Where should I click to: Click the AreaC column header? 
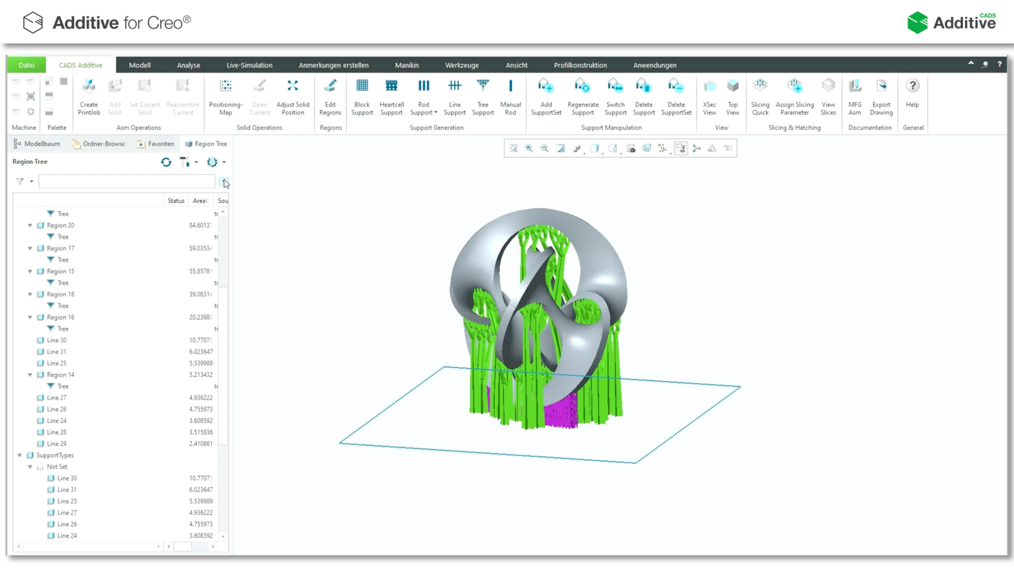pos(201,201)
